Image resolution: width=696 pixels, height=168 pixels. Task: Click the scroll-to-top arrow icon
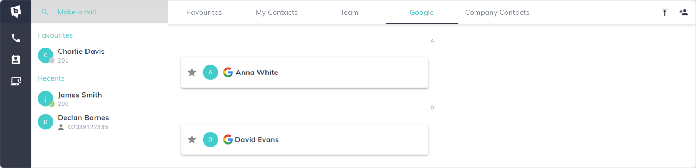(x=664, y=12)
